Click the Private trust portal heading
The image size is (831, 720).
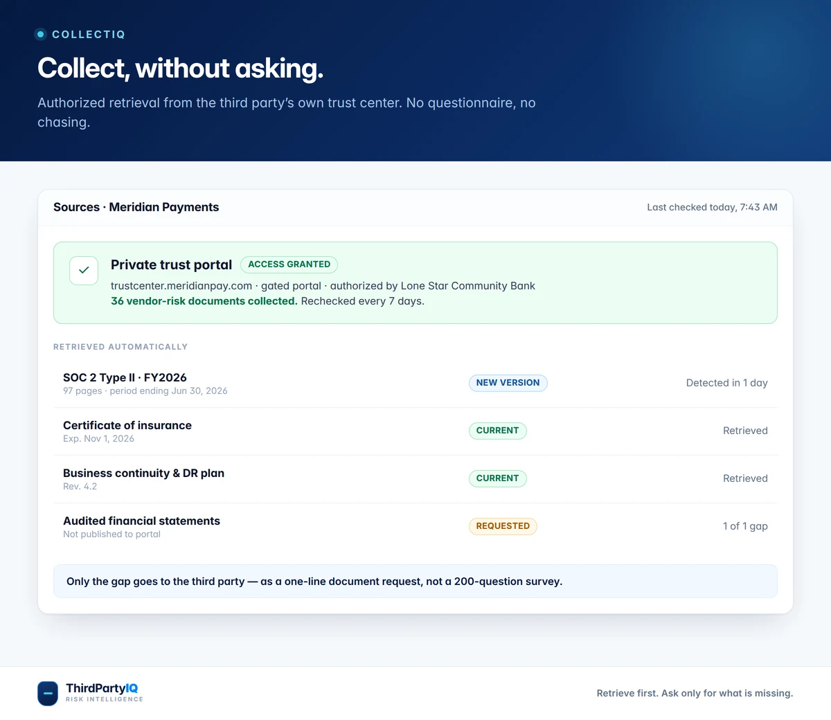[x=171, y=264]
